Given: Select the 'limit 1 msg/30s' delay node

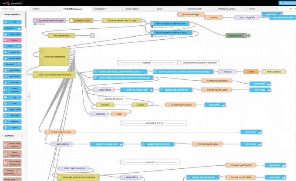Looking at the screenshot, I should click(247, 17).
